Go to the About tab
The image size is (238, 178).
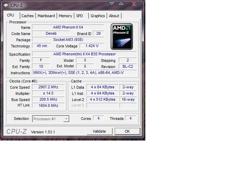coord(114,16)
